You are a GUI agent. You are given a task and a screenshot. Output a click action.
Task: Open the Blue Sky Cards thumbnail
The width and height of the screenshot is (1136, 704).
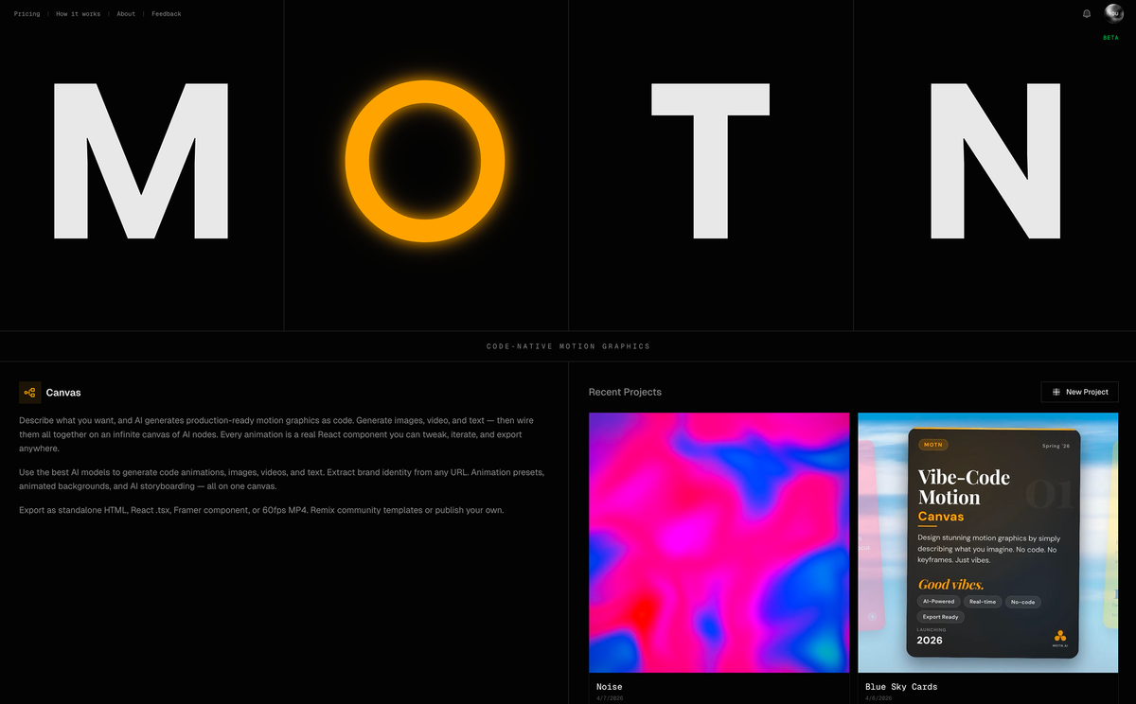point(987,542)
